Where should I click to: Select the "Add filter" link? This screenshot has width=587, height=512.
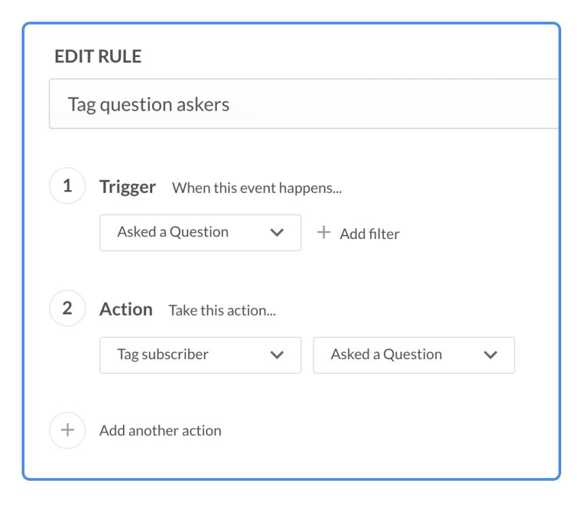pos(369,234)
